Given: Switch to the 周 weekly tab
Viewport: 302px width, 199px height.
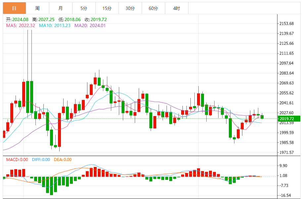Looking at the screenshot, I should pos(37,8).
